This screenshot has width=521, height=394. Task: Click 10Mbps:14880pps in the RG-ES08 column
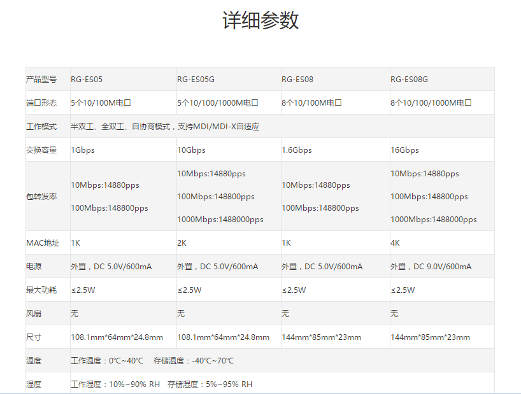pyautogui.click(x=316, y=185)
